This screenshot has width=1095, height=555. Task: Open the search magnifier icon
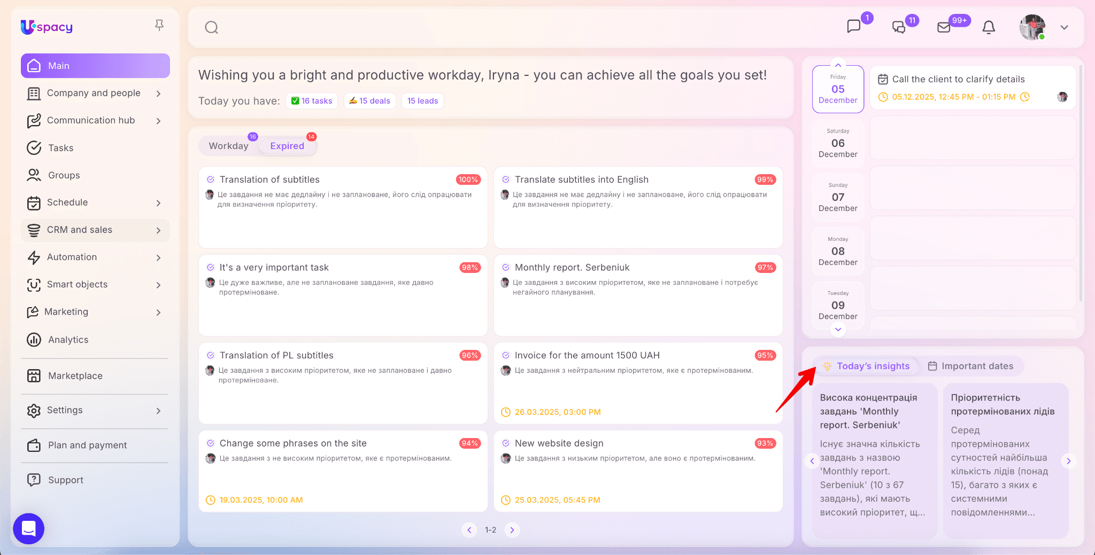point(212,27)
